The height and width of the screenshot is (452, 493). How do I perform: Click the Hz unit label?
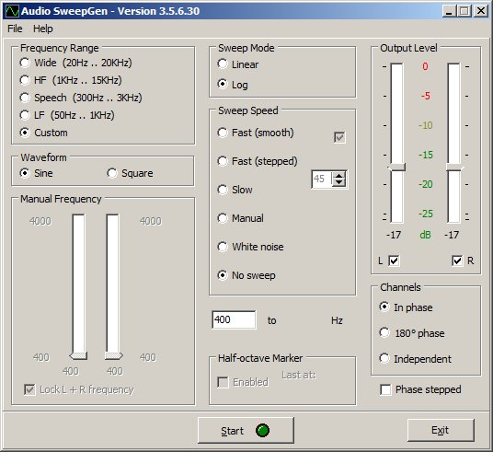(337, 320)
